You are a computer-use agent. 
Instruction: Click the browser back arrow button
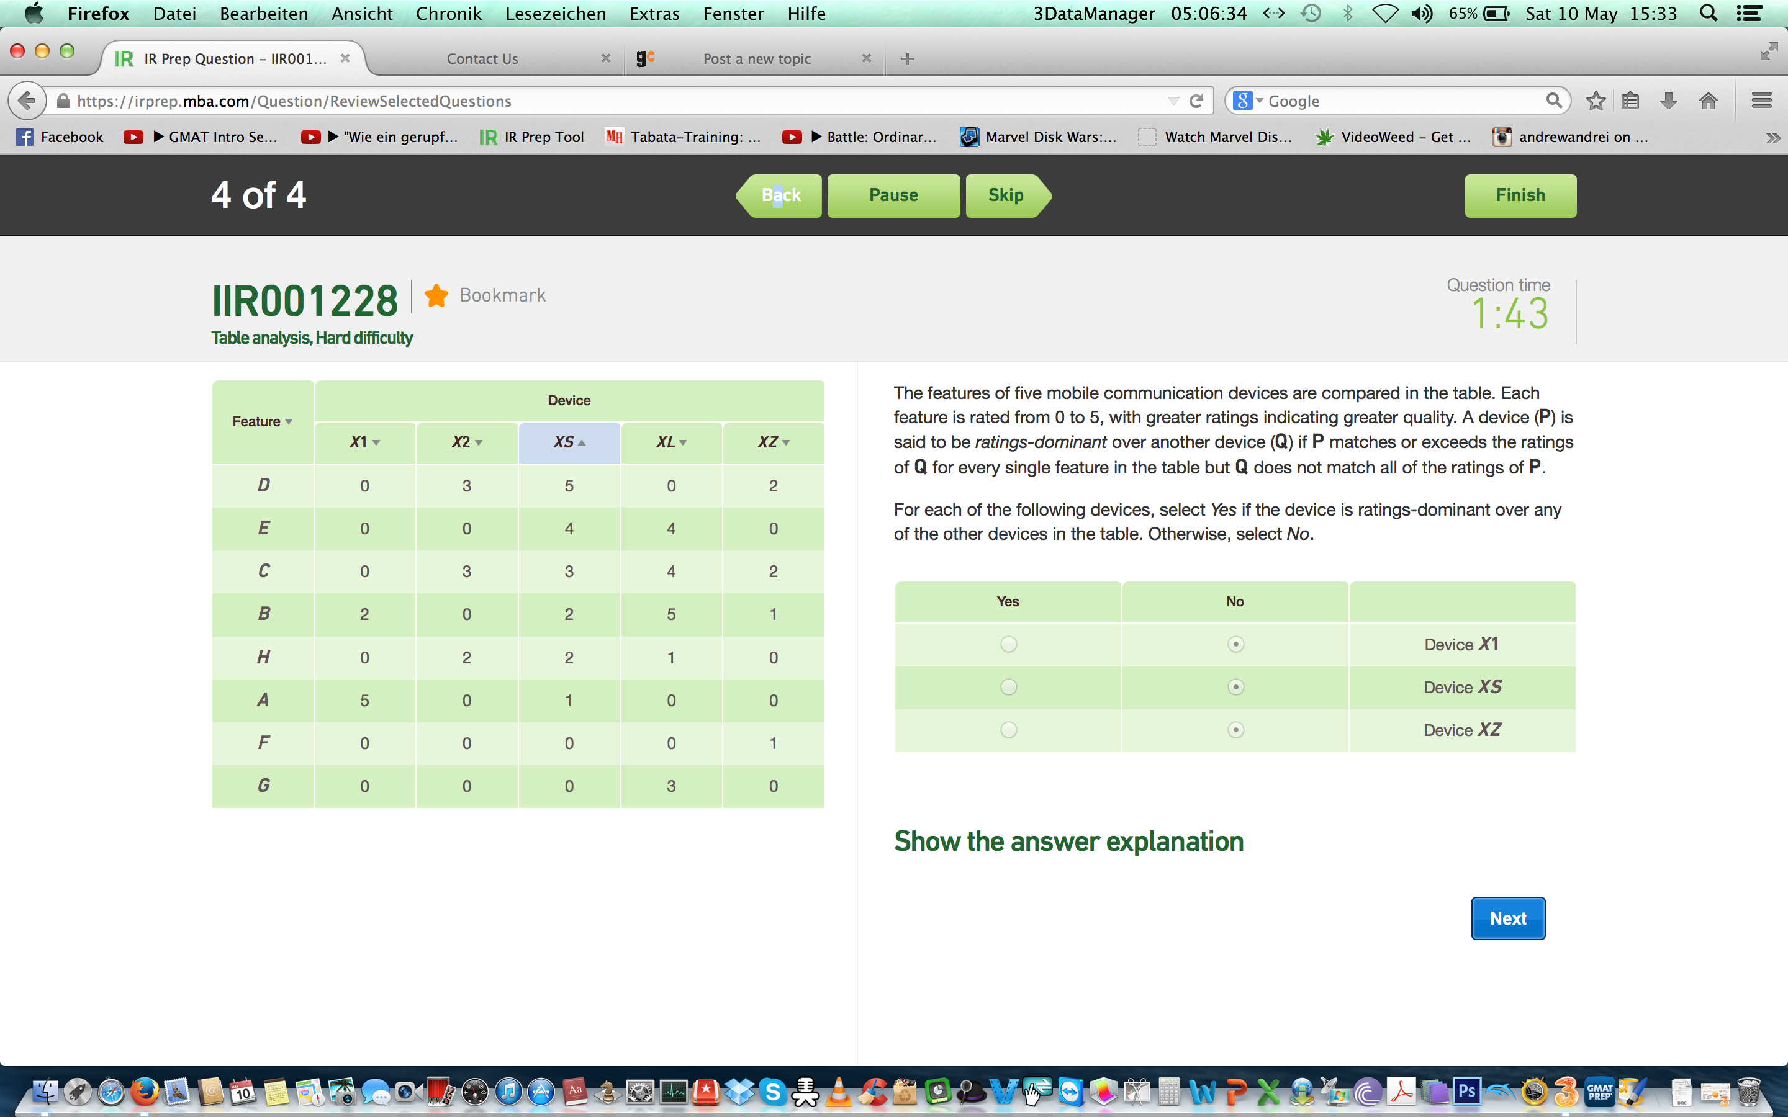(27, 101)
